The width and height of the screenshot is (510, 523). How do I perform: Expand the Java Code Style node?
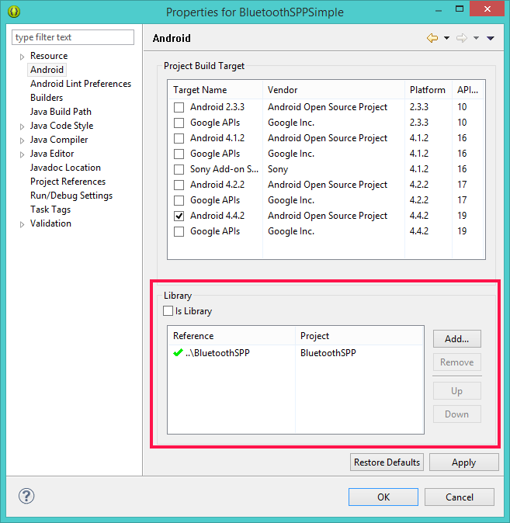click(x=22, y=126)
